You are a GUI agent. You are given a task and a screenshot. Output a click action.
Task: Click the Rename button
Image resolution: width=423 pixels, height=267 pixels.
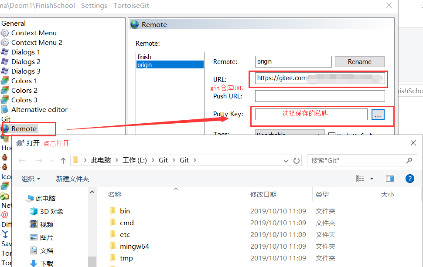(359, 61)
